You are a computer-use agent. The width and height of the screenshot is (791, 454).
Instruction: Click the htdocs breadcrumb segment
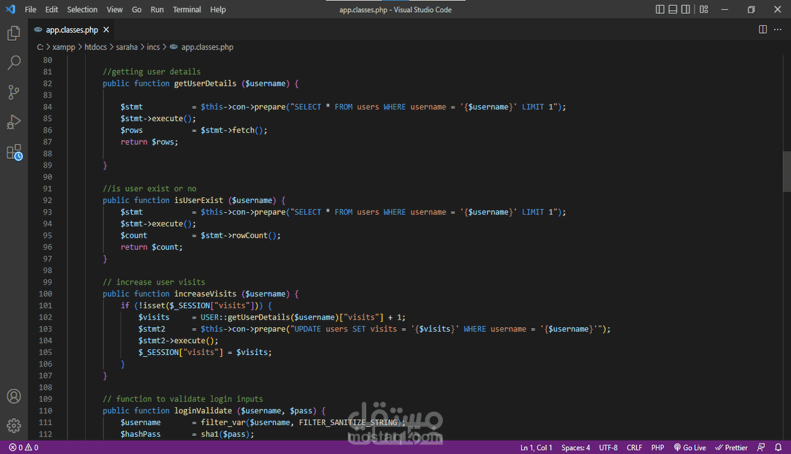click(96, 47)
